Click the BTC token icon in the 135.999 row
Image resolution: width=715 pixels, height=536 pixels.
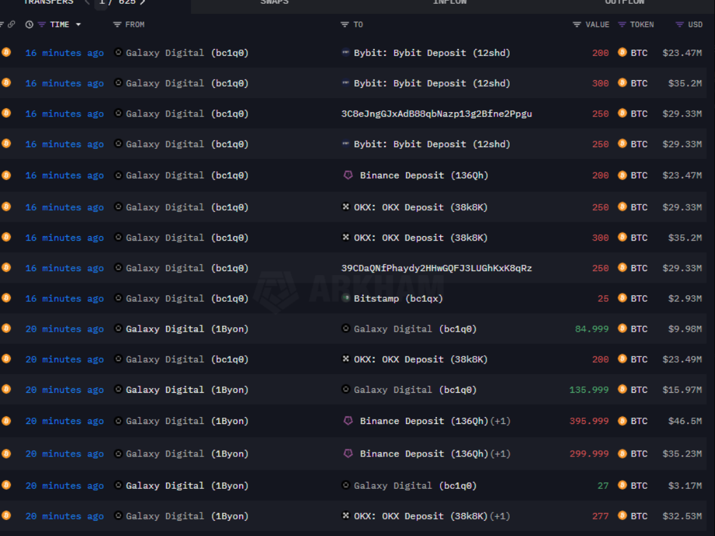622,389
